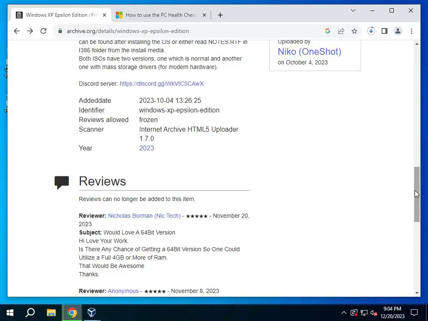The image size is (428, 321).
Task: Click the identifier windows-xp-epsilon-edition text
Action: pyautogui.click(x=179, y=110)
